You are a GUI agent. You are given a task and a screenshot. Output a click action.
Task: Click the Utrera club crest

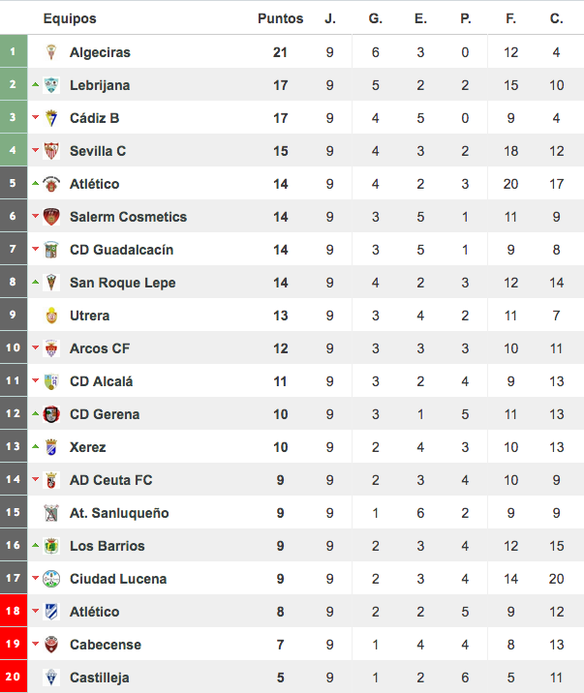(51, 316)
